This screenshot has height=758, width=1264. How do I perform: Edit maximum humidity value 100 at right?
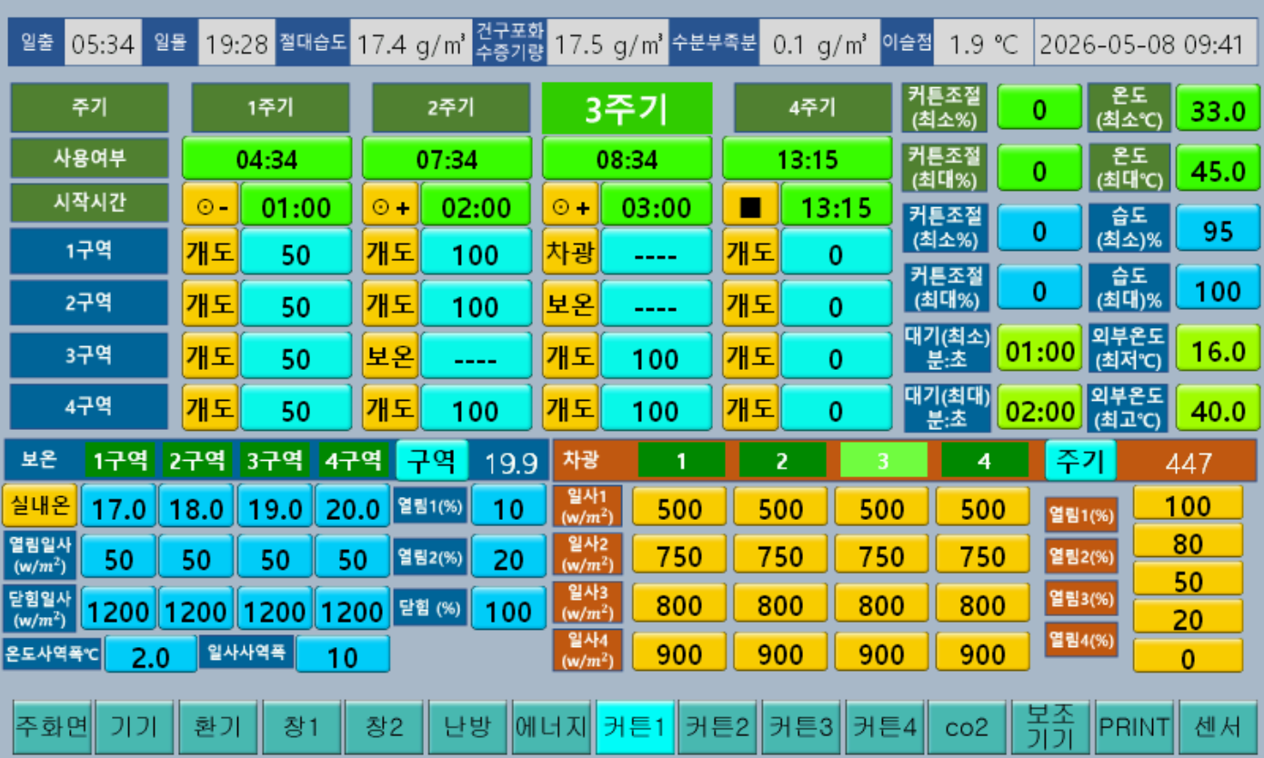coord(1218,289)
